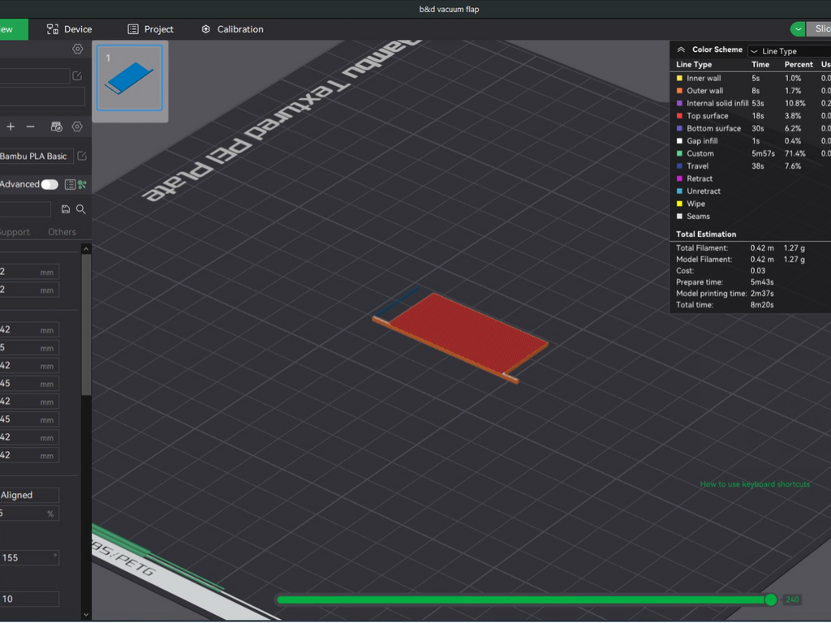831x623 pixels.
Task: Open the Support settings tab
Action: pyautogui.click(x=15, y=232)
